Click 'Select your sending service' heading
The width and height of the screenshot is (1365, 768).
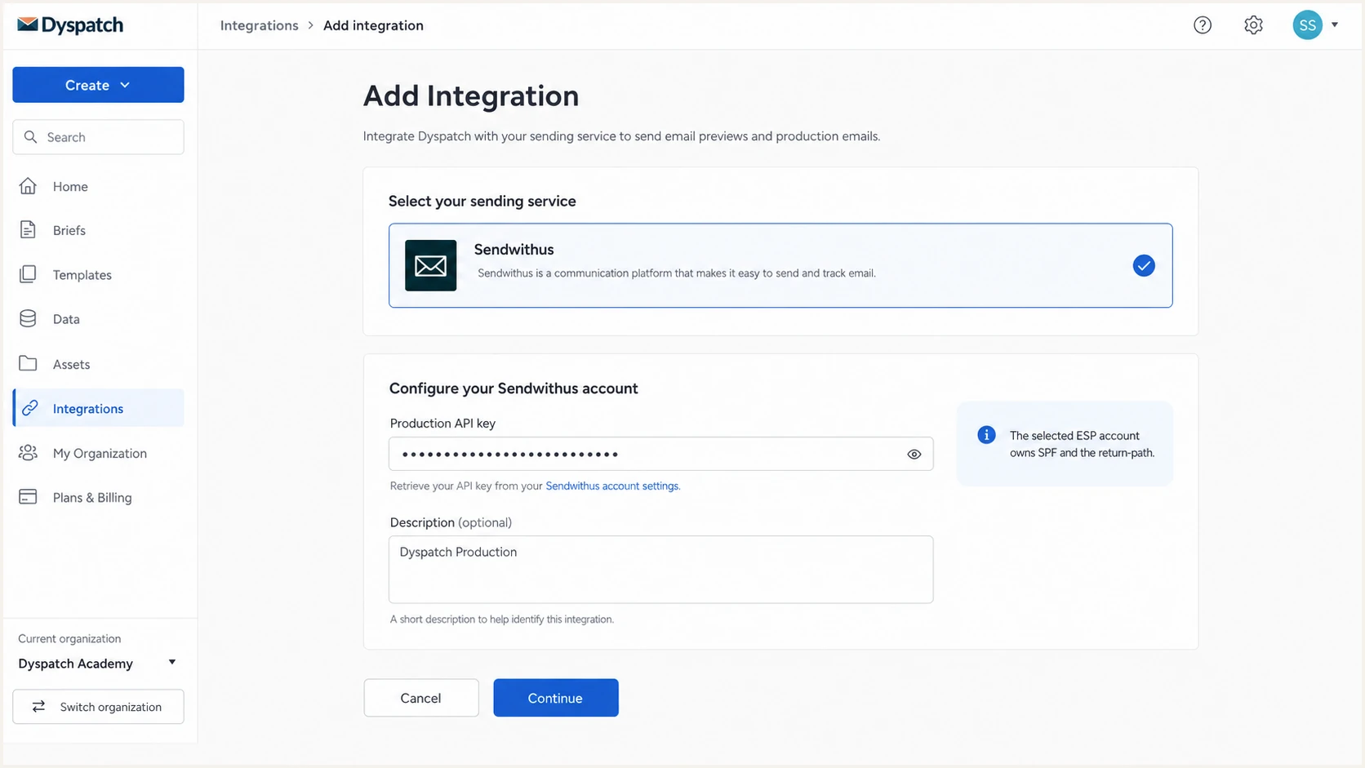tap(482, 201)
